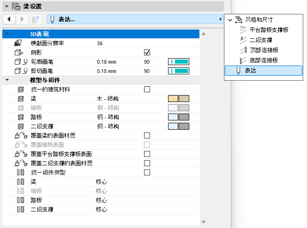Click the 踏板 钢 - 结构 material name
This screenshot has width=307, height=228.
[x=108, y=117]
